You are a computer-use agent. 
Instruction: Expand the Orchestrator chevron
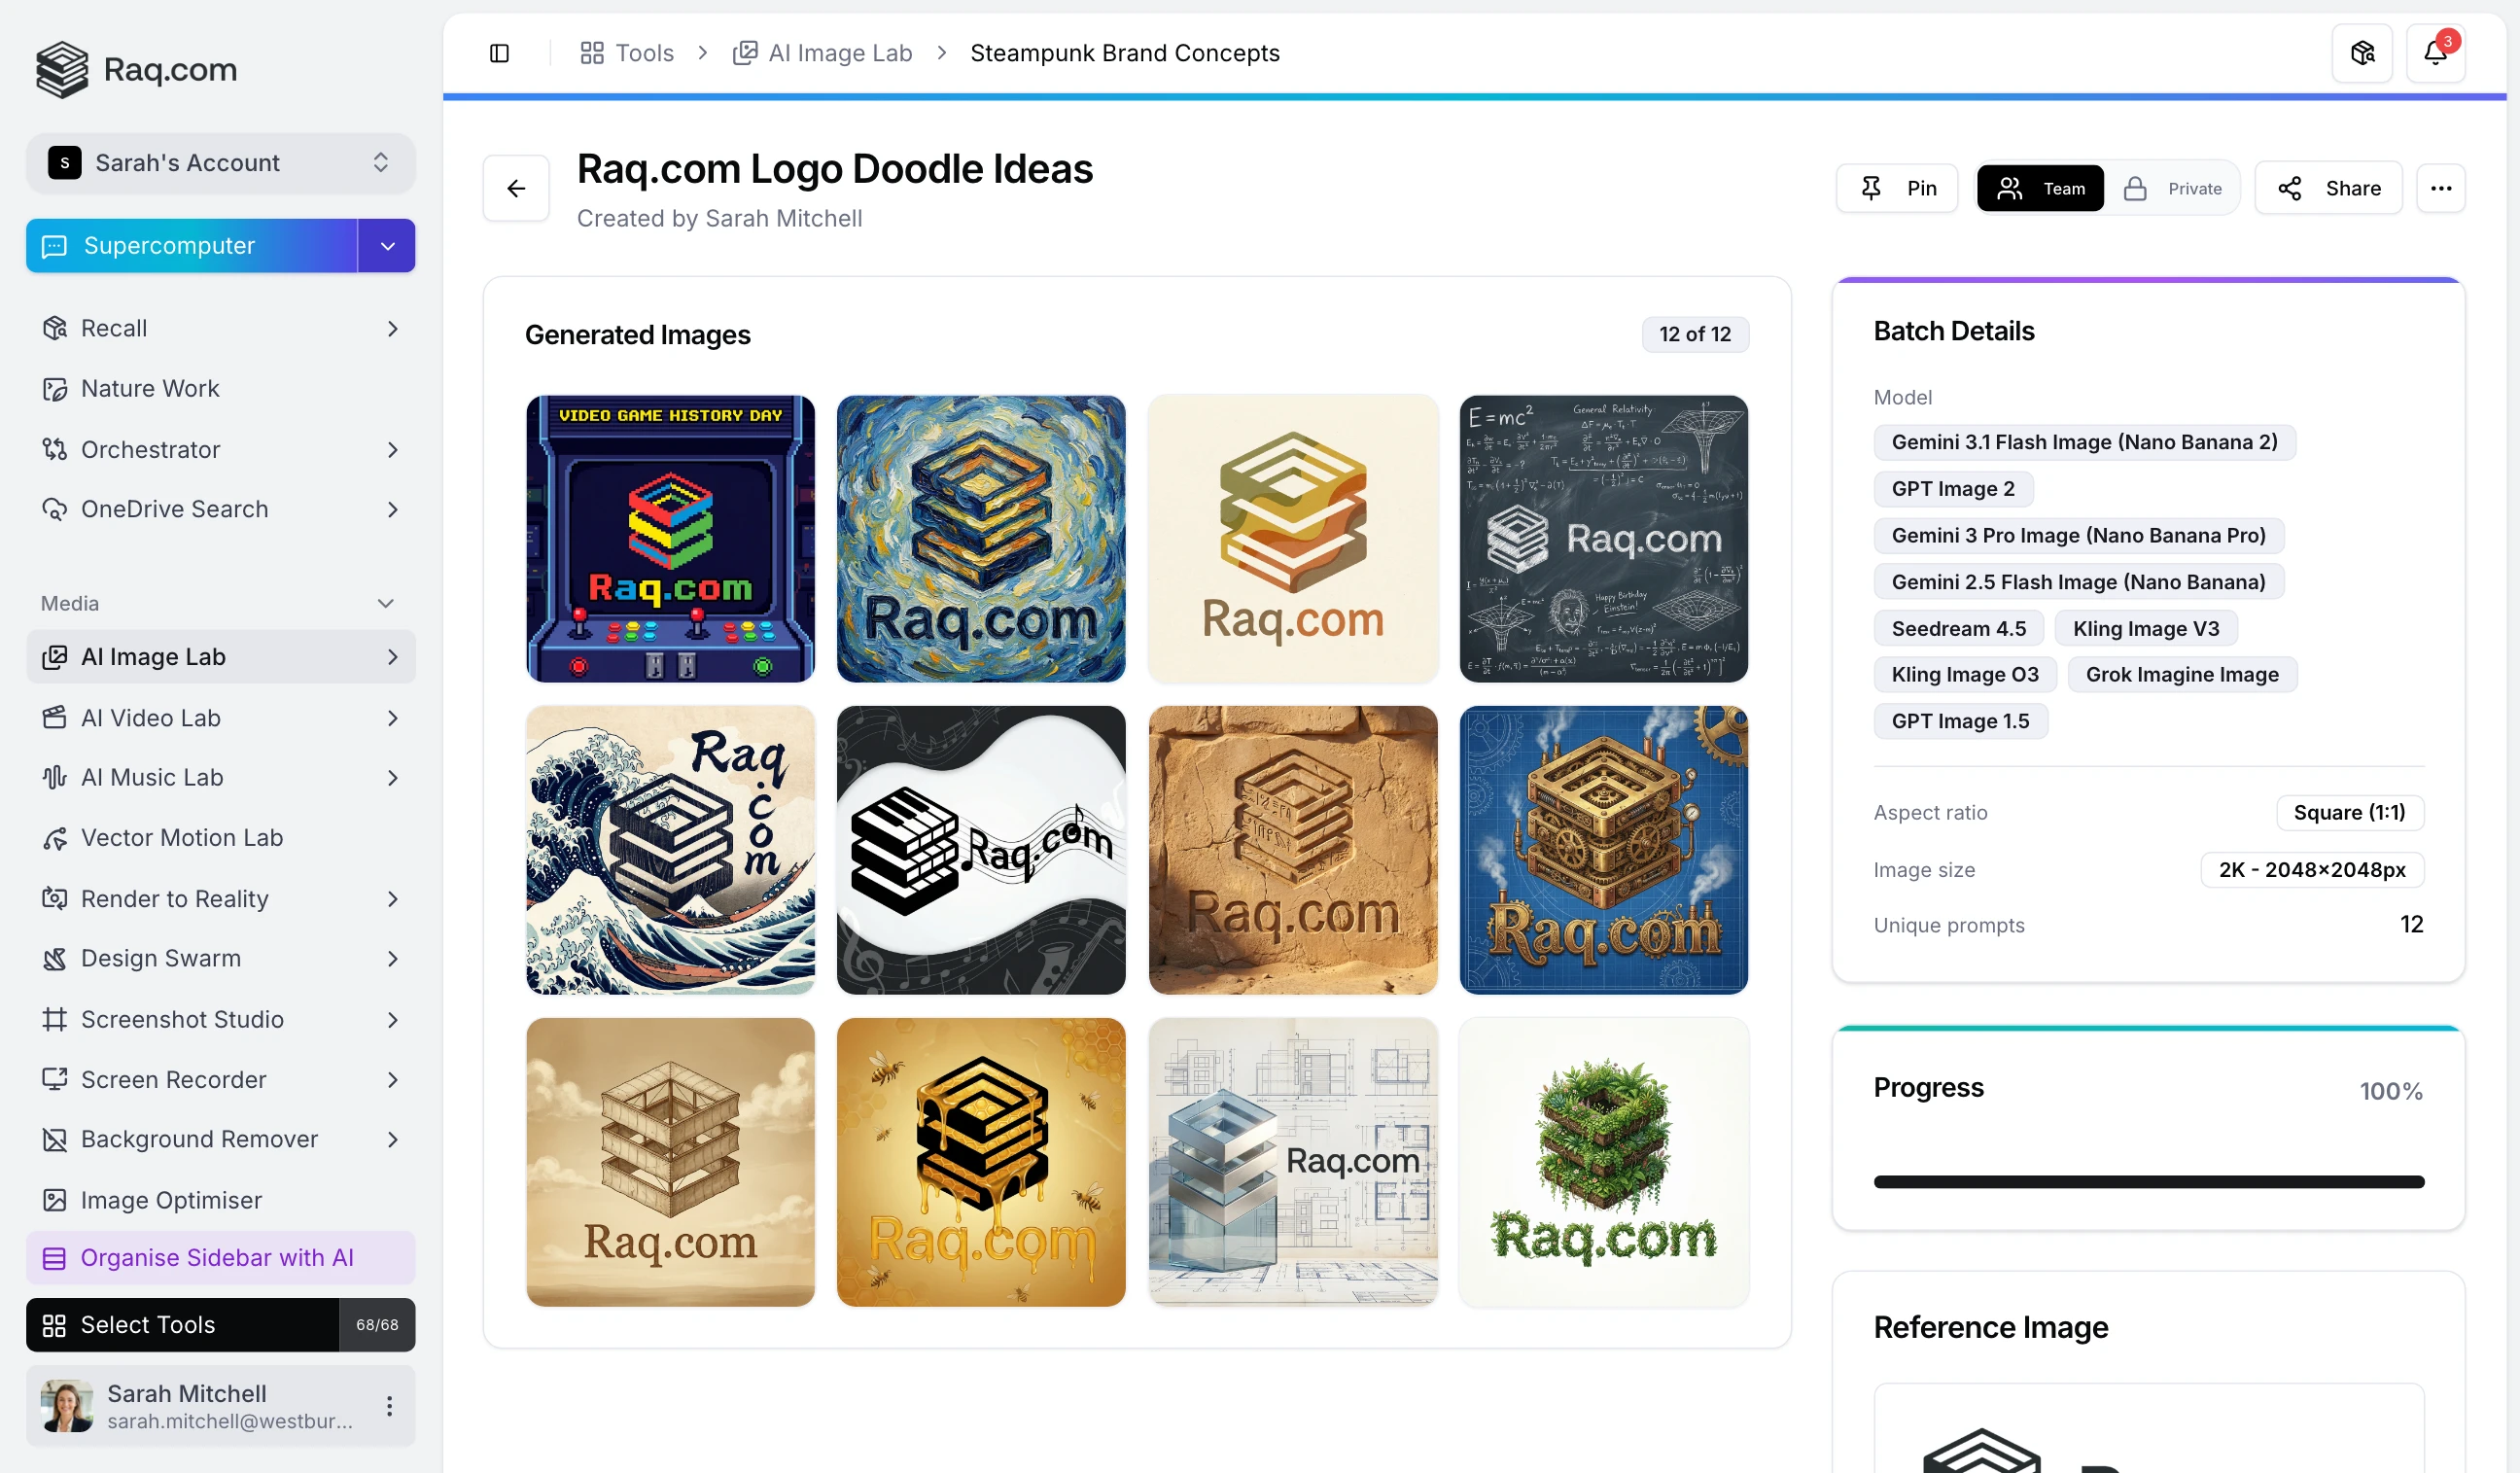click(x=392, y=450)
